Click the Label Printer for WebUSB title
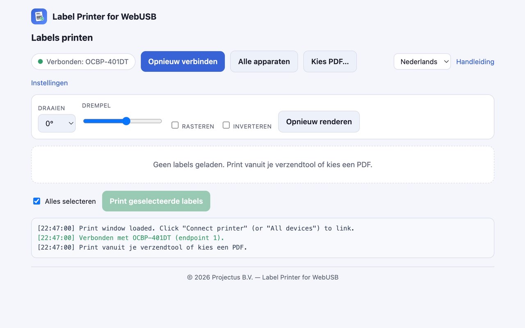Viewport: 525px width, 328px height. (x=104, y=17)
